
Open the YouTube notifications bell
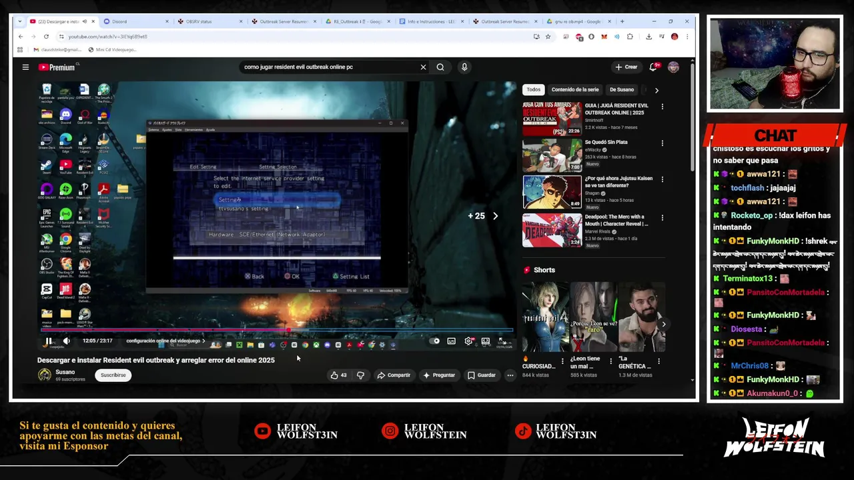tap(654, 67)
